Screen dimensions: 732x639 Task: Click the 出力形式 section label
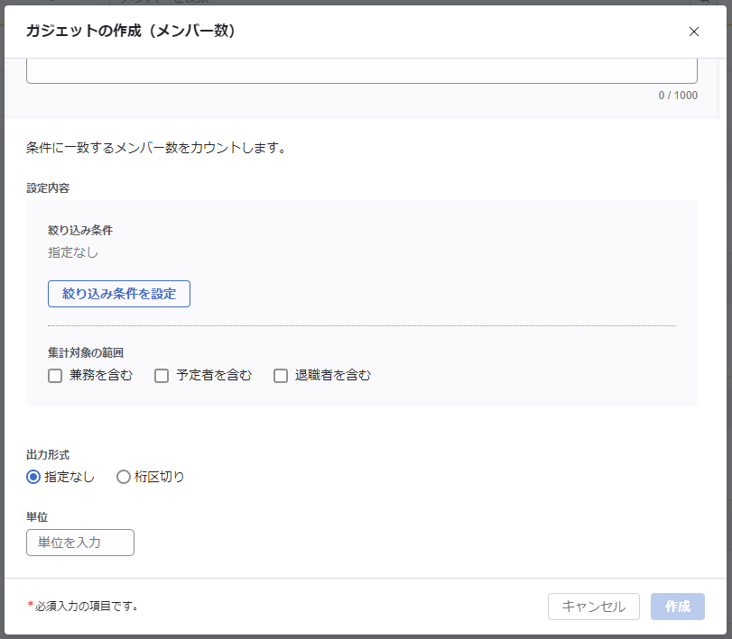pyautogui.click(x=48, y=455)
